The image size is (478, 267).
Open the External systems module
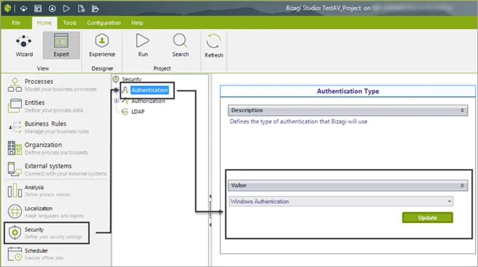pyautogui.click(x=57, y=169)
